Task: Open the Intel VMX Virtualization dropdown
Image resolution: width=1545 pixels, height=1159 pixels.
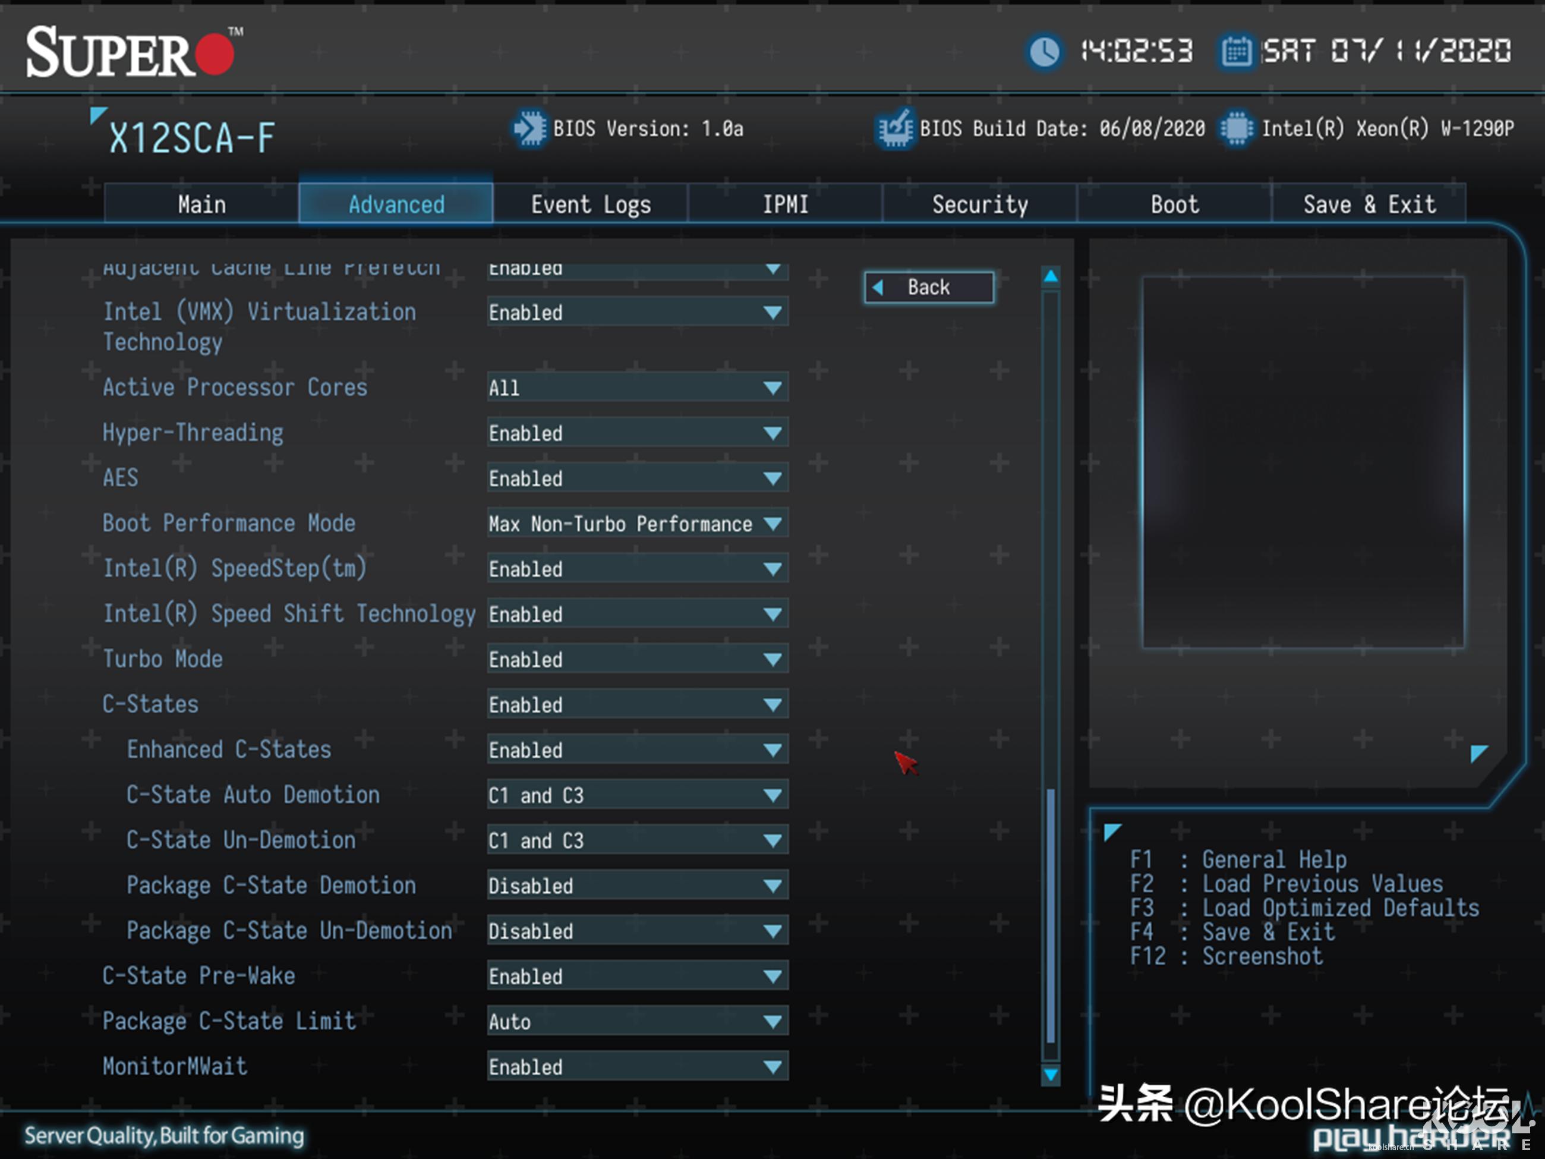Action: (637, 312)
